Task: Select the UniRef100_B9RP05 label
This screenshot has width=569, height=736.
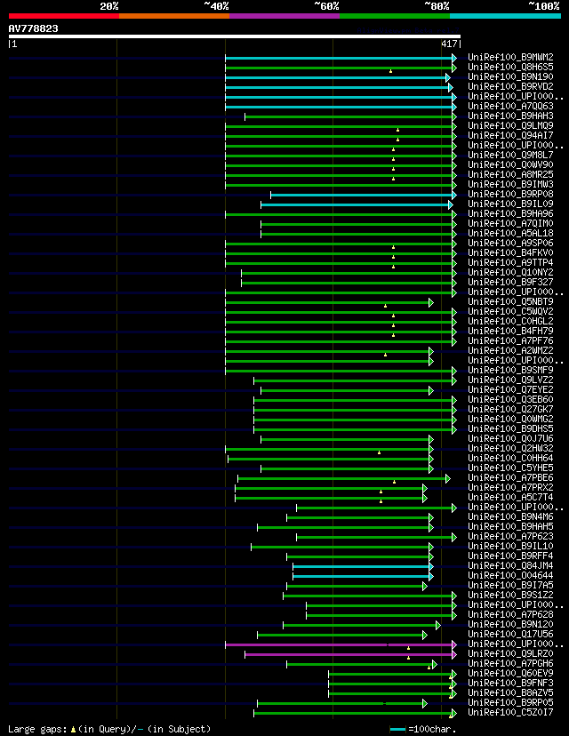Action: click(511, 702)
